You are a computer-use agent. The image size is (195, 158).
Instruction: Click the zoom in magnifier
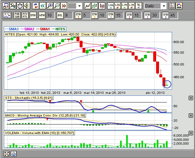[50, 6]
